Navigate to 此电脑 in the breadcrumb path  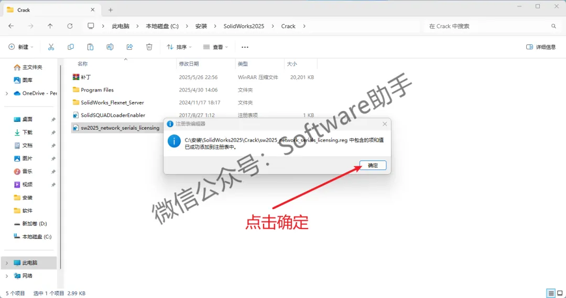pyautogui.click(x=121, y=26)
